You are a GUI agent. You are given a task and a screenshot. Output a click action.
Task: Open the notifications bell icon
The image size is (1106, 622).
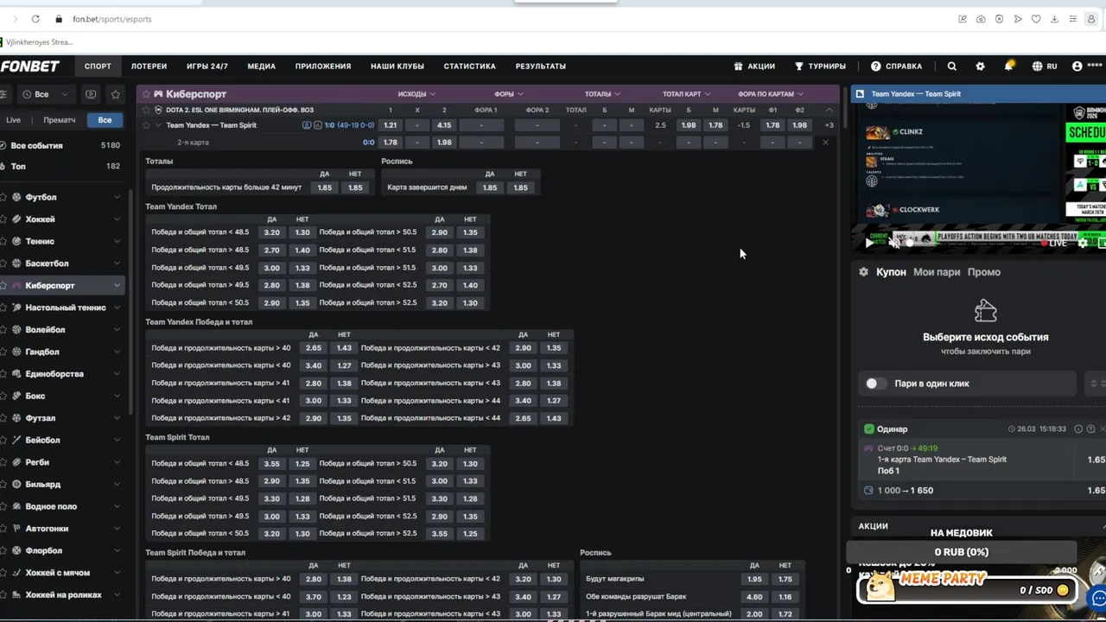(x=1008, y=66)
